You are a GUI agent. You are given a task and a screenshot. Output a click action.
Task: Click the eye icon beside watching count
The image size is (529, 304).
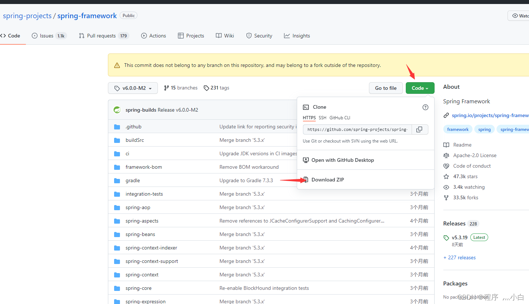pos(446,187)
